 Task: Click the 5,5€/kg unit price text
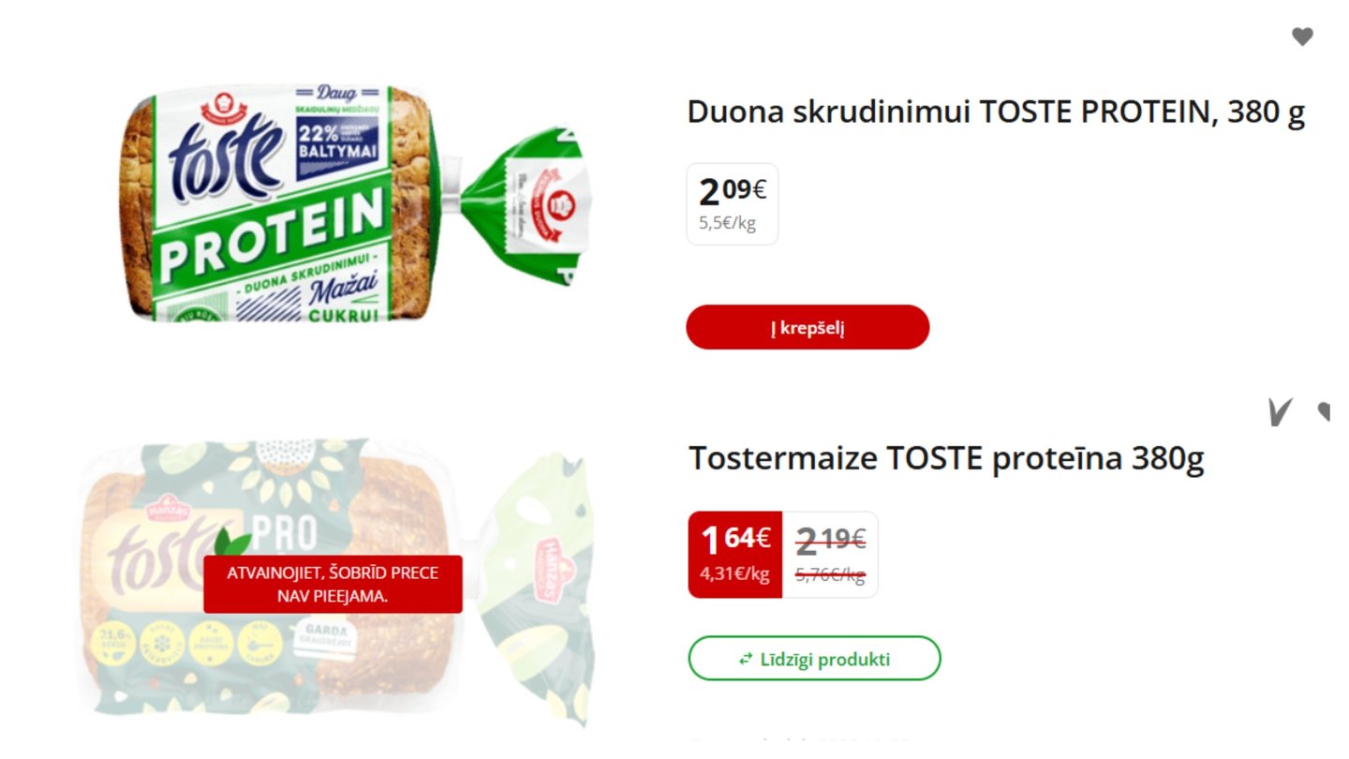click(x=727, y=224)
